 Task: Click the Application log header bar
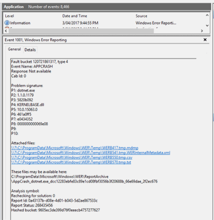point(106,7)
